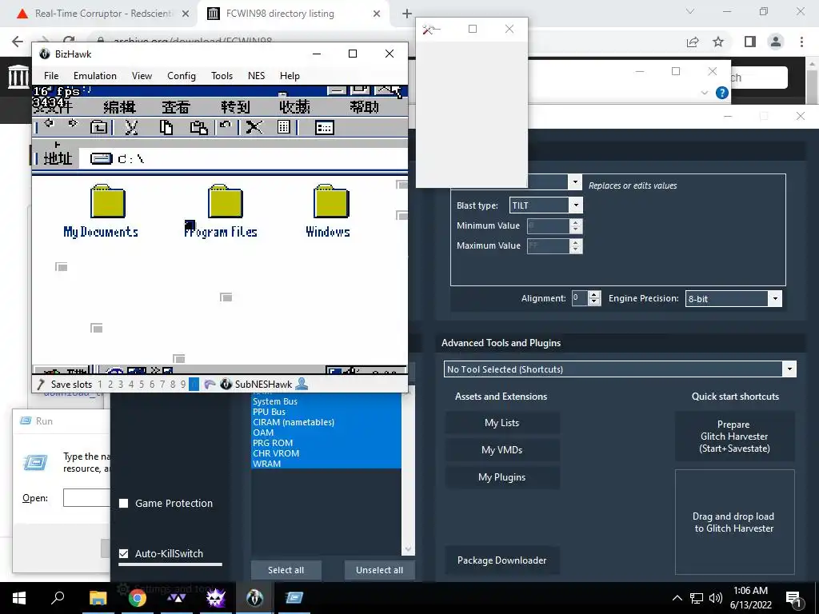Open the engine selection dropdown arrow
Screen dimensions: 819x614
575,181
